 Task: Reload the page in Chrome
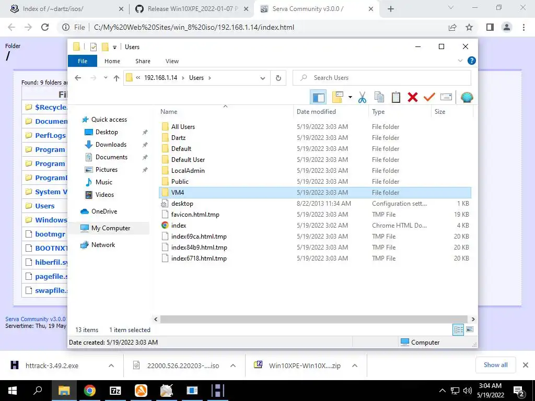45,27
